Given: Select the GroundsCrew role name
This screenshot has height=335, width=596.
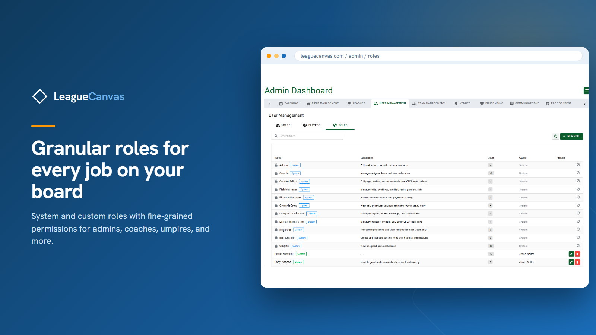Looking at the screenshot, I should click(x=288, y=205).
